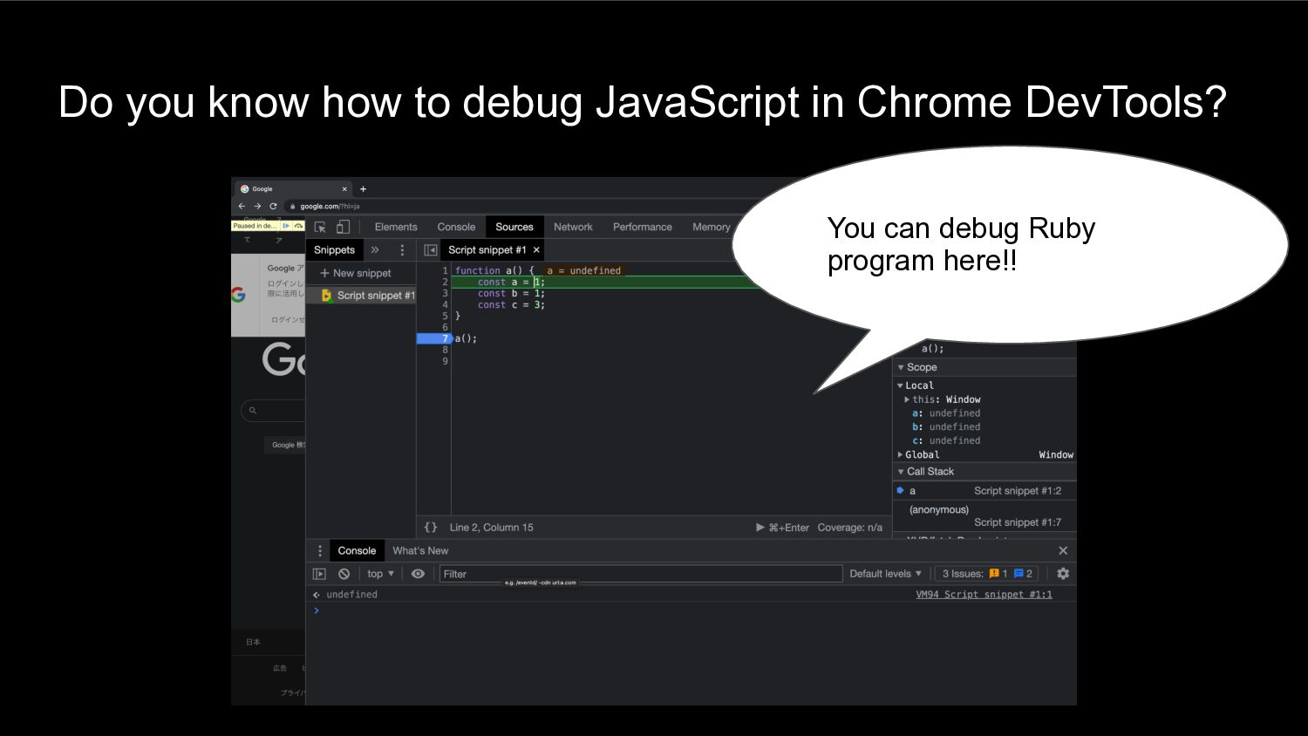Open the top context dropdown
The width and height of the screenshot is (1308, 736).
[380, 574]
